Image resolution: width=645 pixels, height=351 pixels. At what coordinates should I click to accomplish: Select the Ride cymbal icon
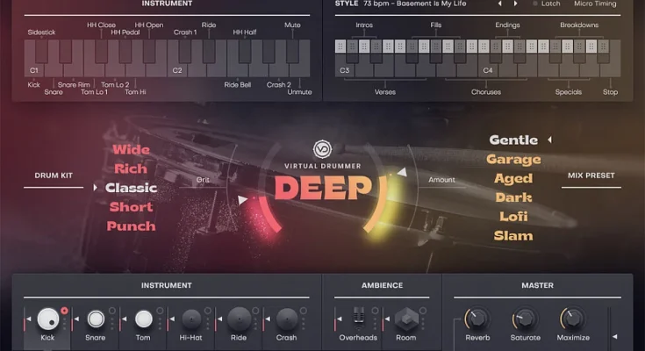coord(239,319)
